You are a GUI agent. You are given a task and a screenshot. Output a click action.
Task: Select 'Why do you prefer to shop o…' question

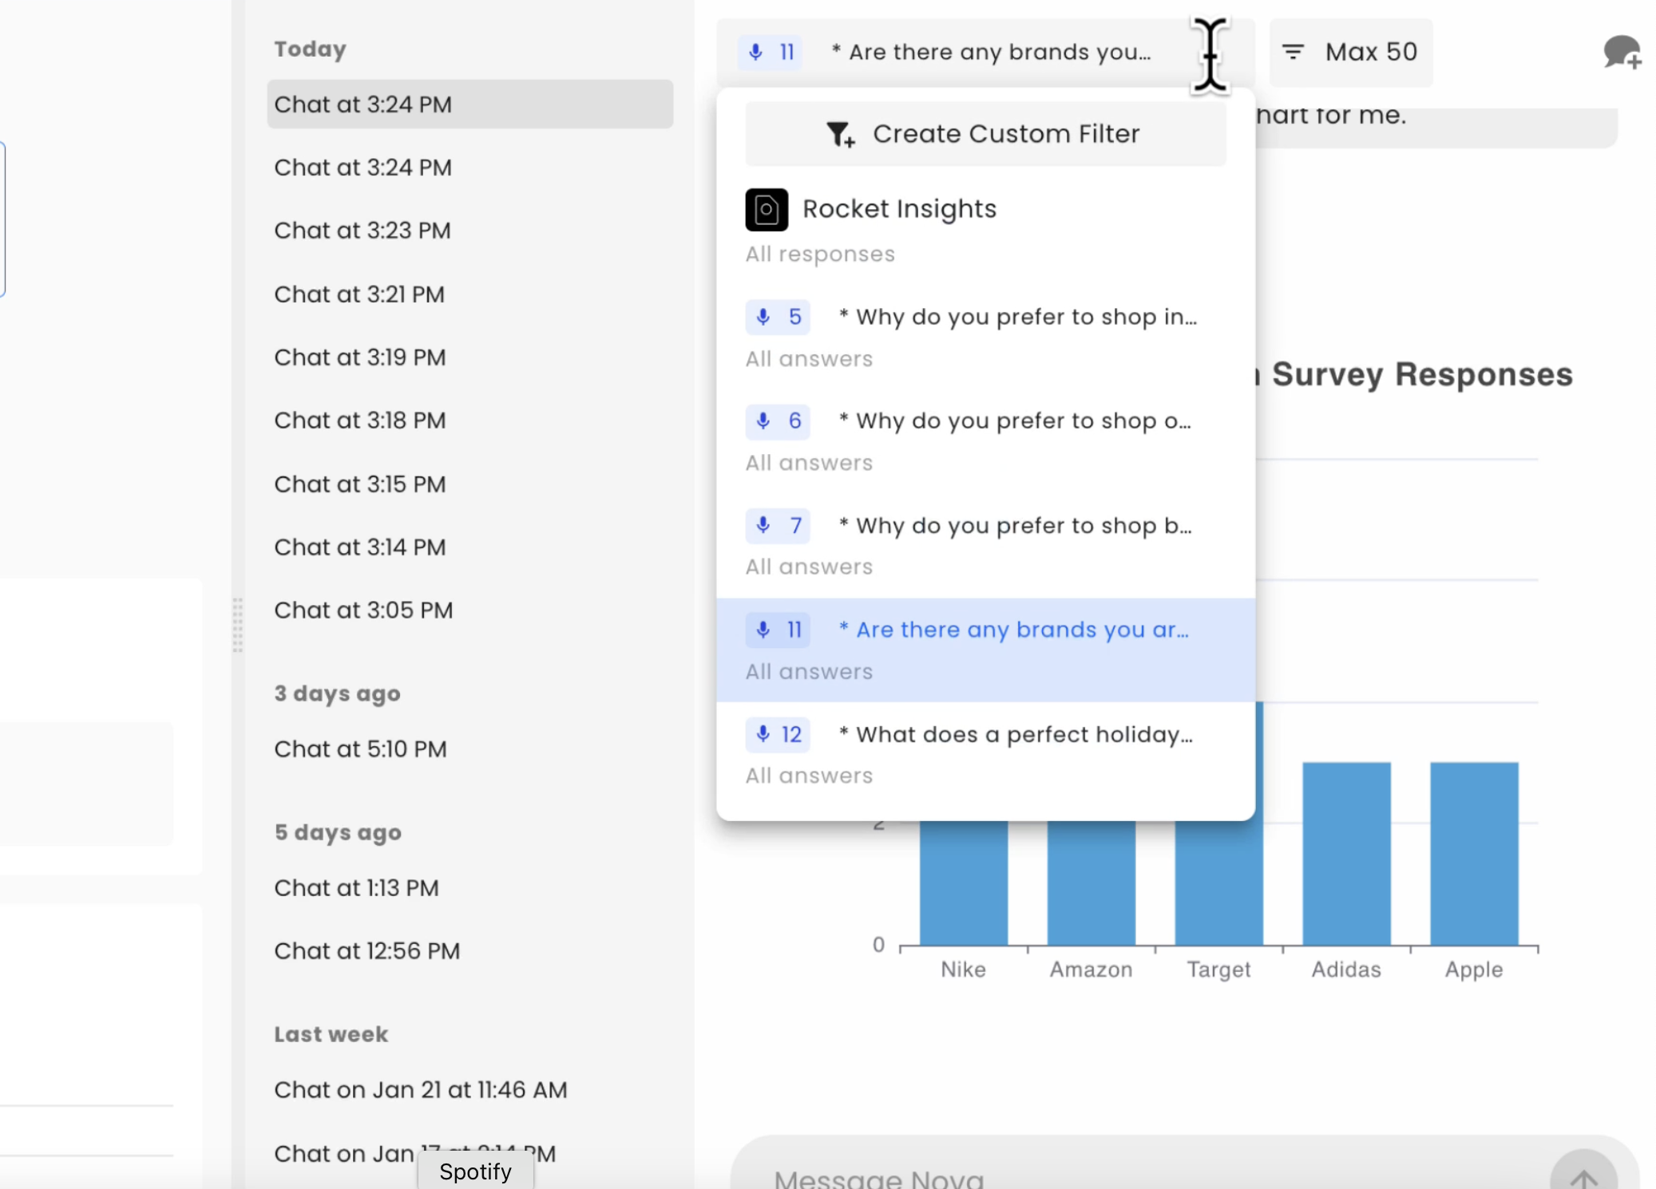985,441
